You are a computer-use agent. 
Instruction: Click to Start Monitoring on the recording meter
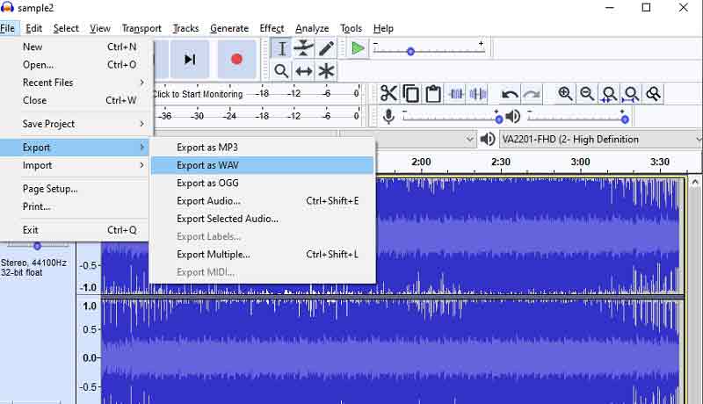(x=199, y=94)
